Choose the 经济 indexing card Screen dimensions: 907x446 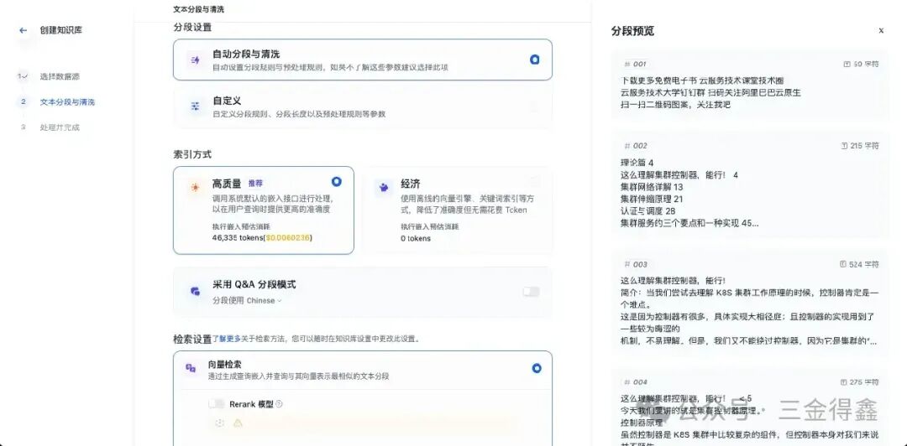tap(457, 210)
